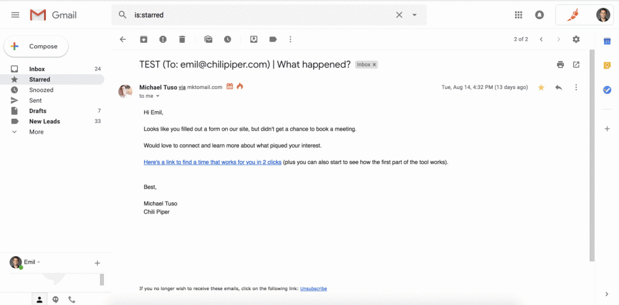Open the Inbox folder
The height and width of the screenshot is (305, 619).
coord(52,69)
